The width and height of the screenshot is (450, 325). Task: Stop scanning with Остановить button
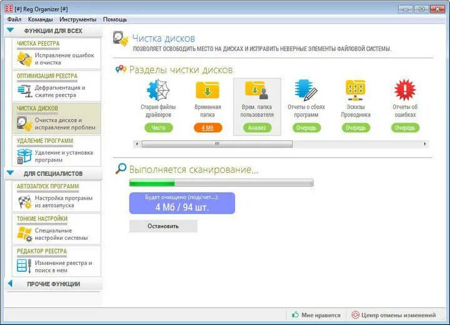[163, 226]
